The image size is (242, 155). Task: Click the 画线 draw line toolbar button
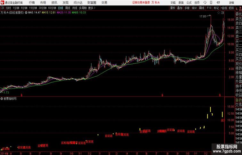(x=202, y=8)
